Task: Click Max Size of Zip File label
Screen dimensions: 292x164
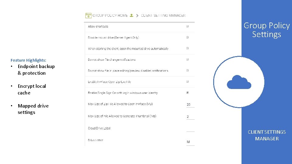Action: pyautogui.click(x=120, y=104)
